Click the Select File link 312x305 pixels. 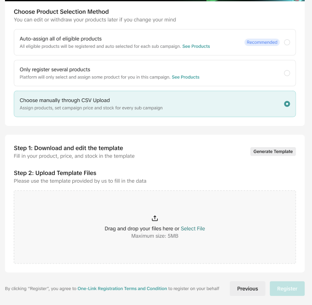(193, 229)
